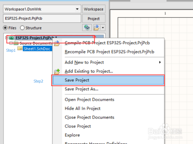Choose Close Project menu entry
Screen dimensions: 193x144
pos(108,126)
